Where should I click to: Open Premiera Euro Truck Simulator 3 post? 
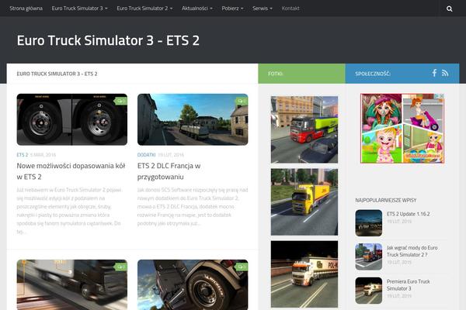408,284
